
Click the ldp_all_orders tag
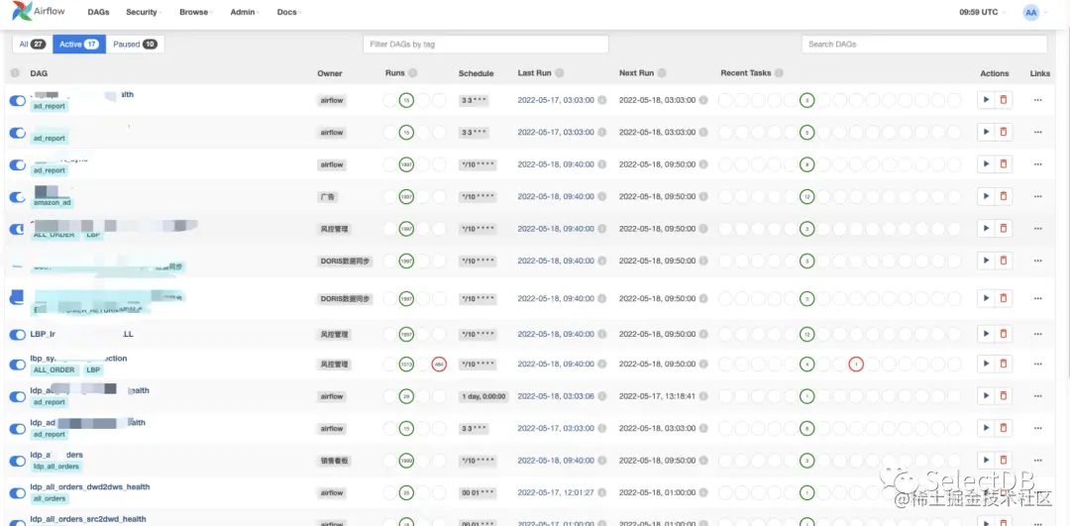click(55, 467)
